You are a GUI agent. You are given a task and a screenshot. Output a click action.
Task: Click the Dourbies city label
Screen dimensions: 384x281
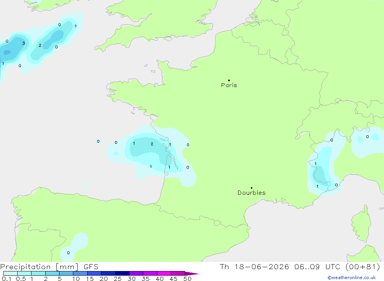click(x=252, y=193)
